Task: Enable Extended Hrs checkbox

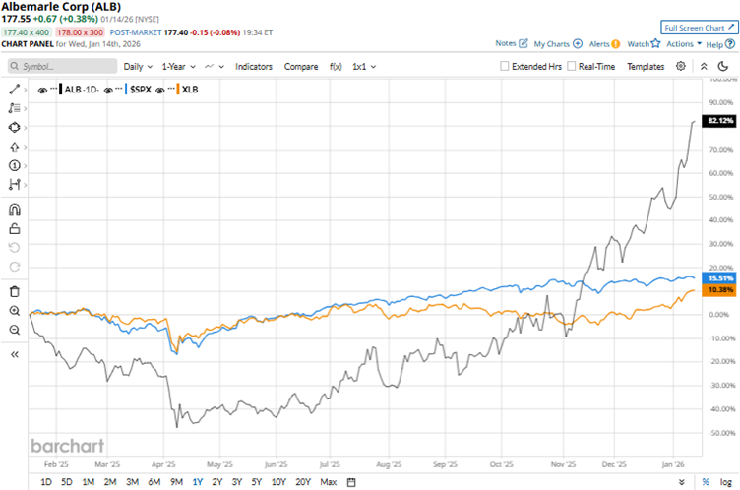Action: pos(505,66)
